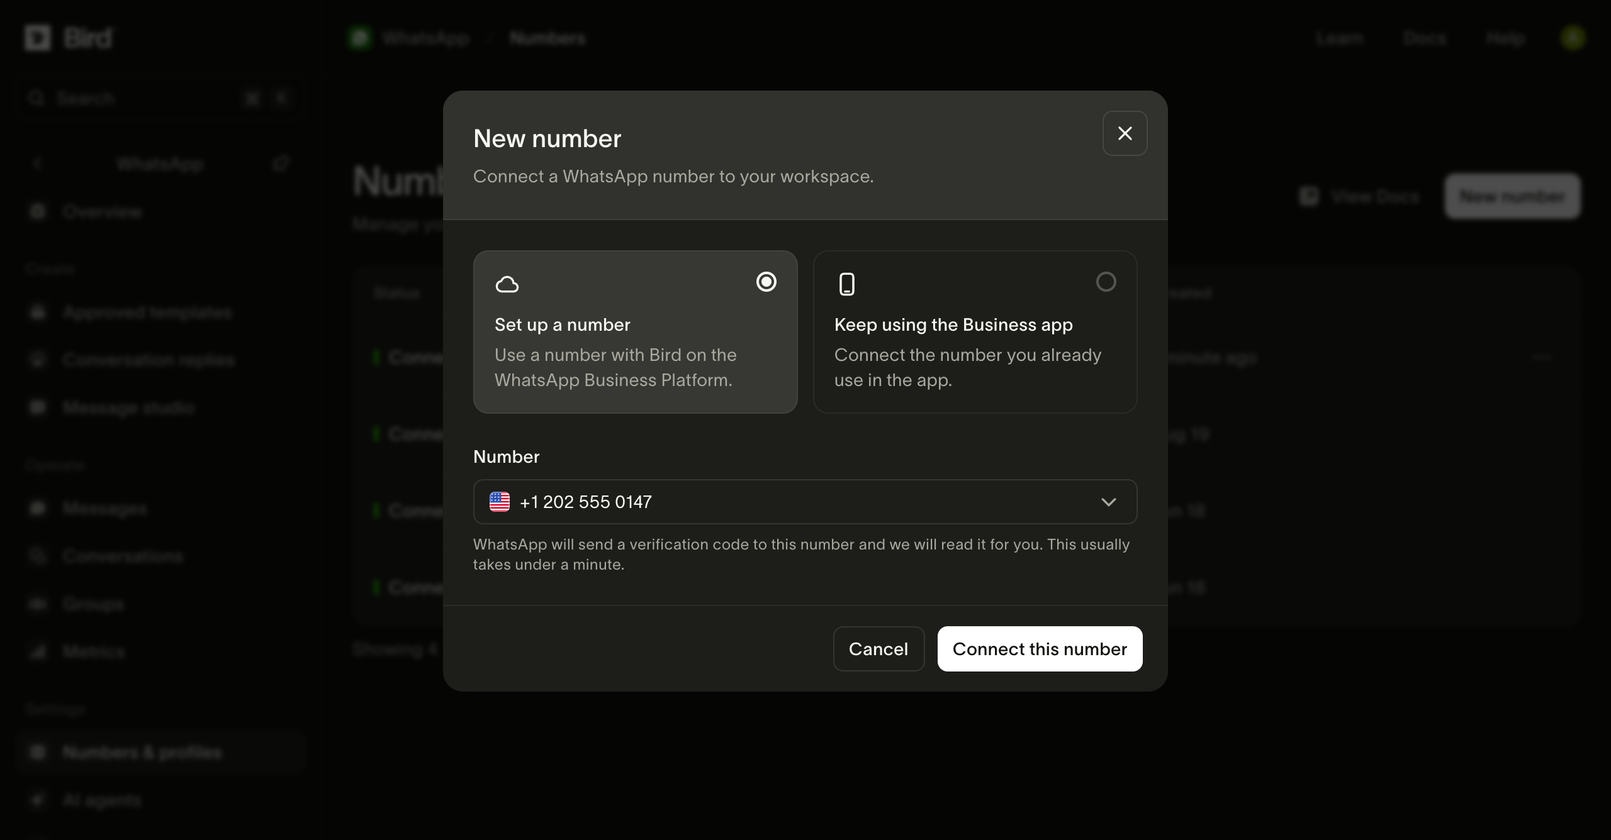Click the Overview sidebar icon
The image size is (1611, 840).
pos(38,211)
